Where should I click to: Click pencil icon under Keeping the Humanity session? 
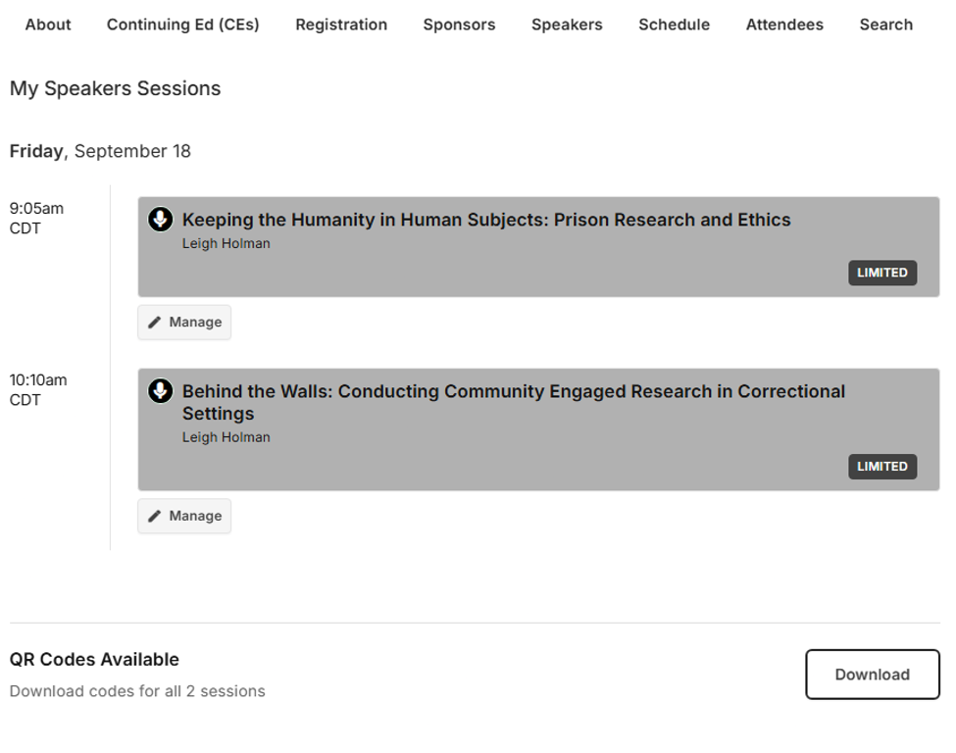tap(155, 322)
